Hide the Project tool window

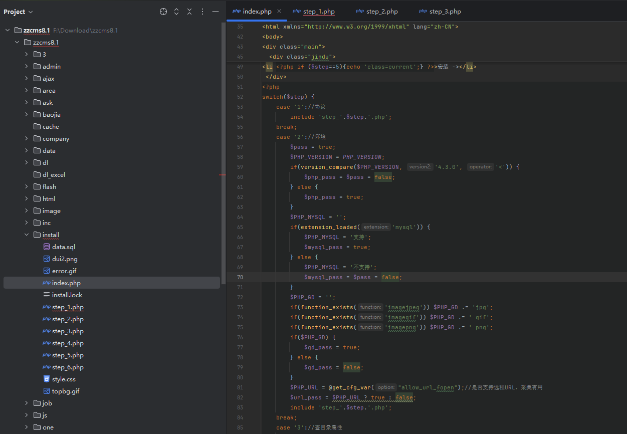(216, 12)
